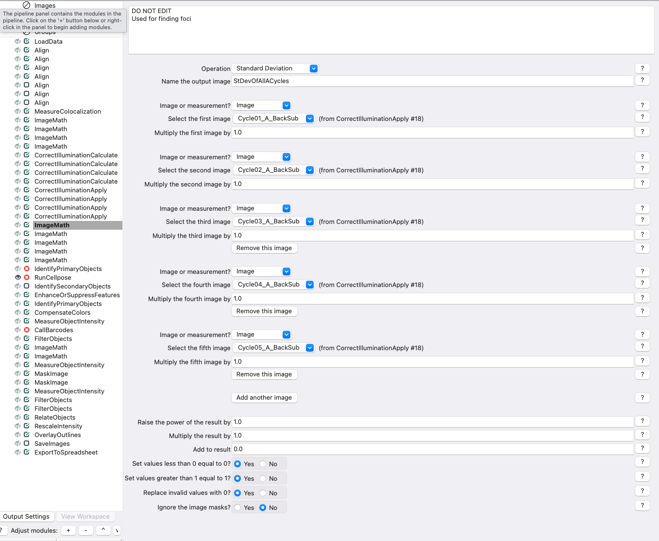This screenshot has height=541, width=659.
Task: Click the add module plus icon
Action: point(68,530)
